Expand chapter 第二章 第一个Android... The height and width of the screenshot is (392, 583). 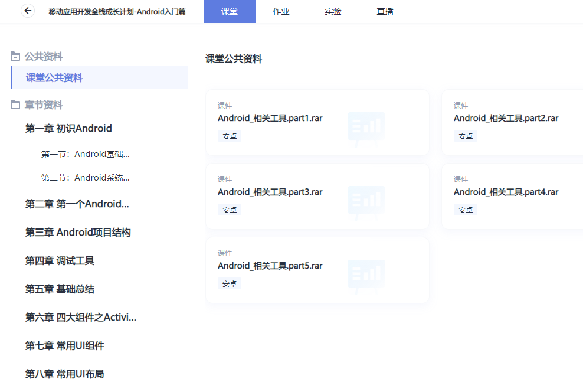click(77, 204)
